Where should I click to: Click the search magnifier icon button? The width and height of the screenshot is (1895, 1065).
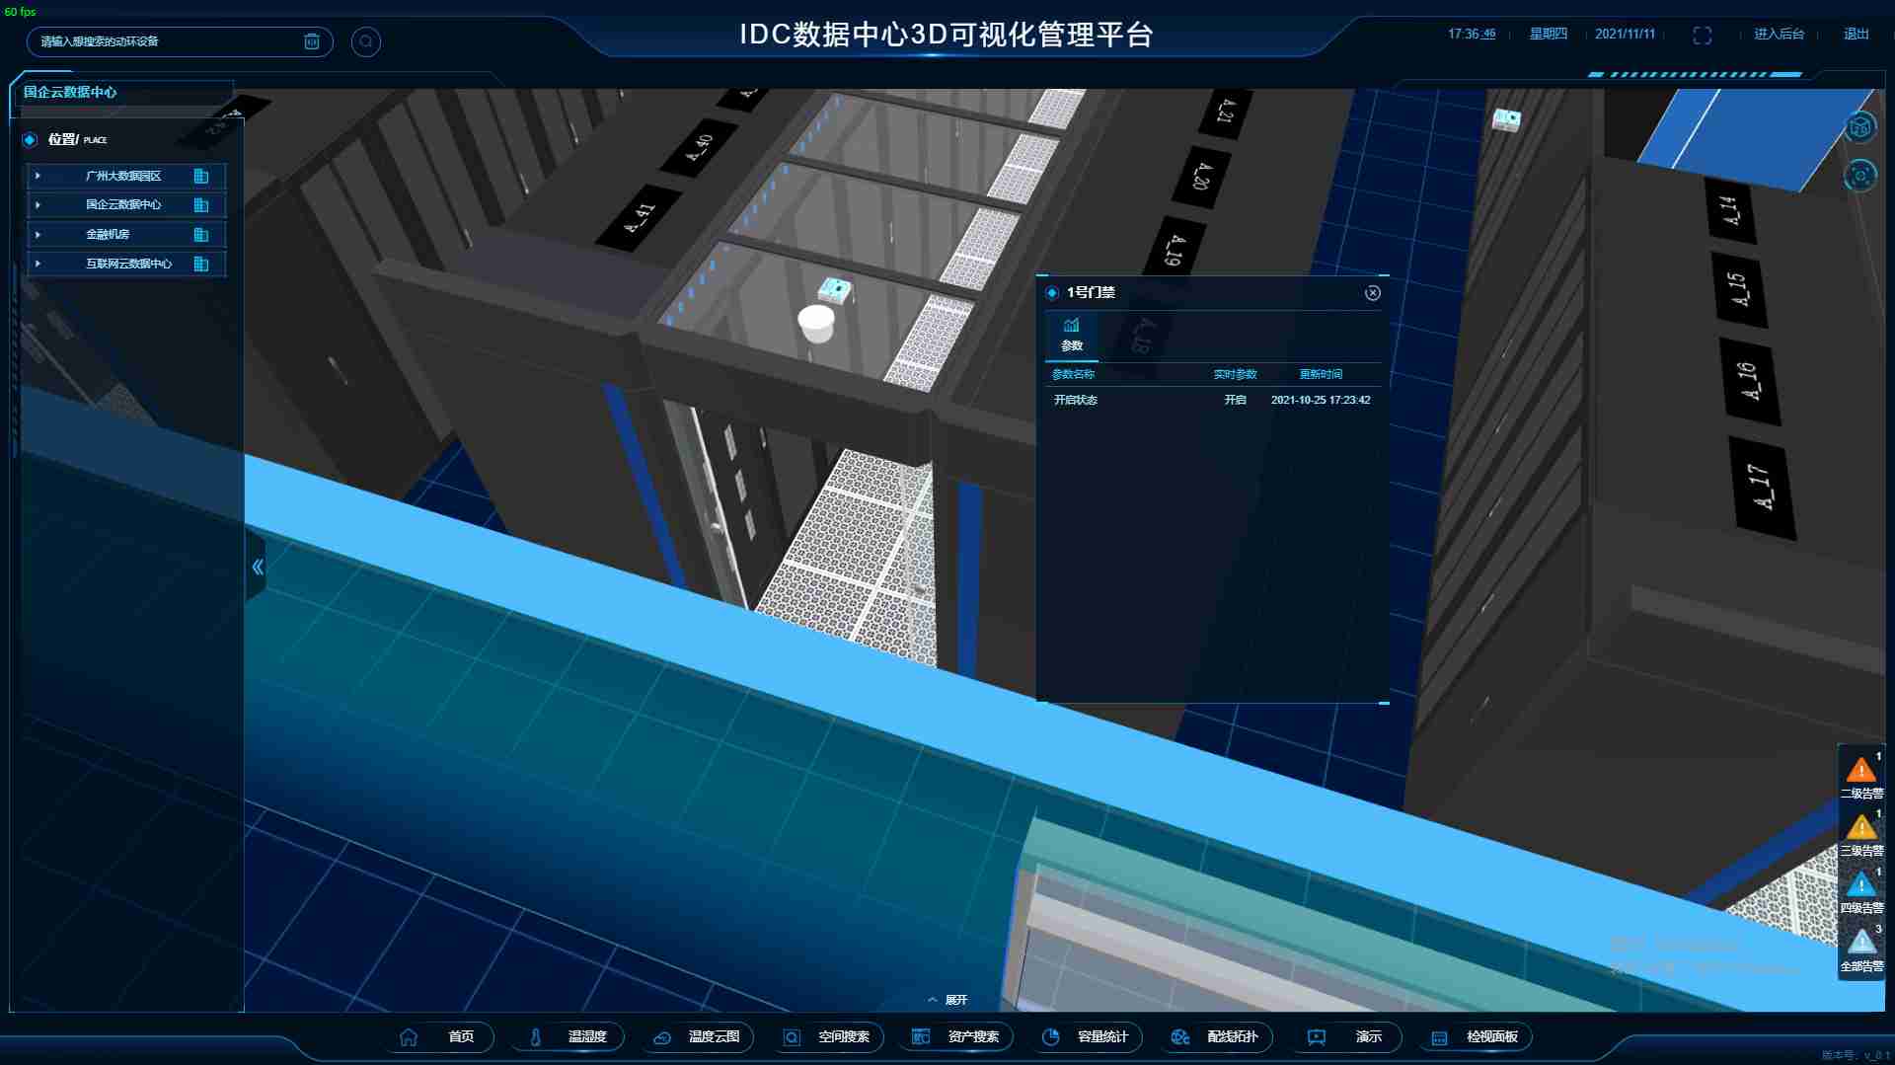click(x=366, y=41)
